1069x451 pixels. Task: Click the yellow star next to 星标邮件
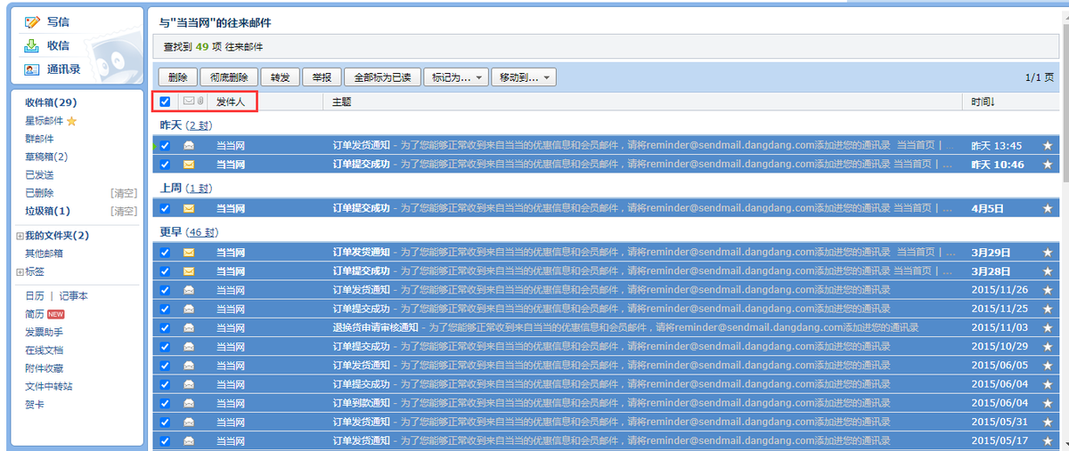(72, 121)
